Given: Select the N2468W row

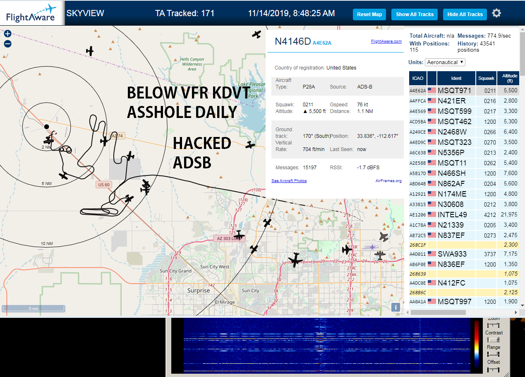Looking at the screenshot, I should tap(464, 132).
